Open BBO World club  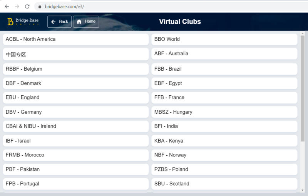coord(224,39)
